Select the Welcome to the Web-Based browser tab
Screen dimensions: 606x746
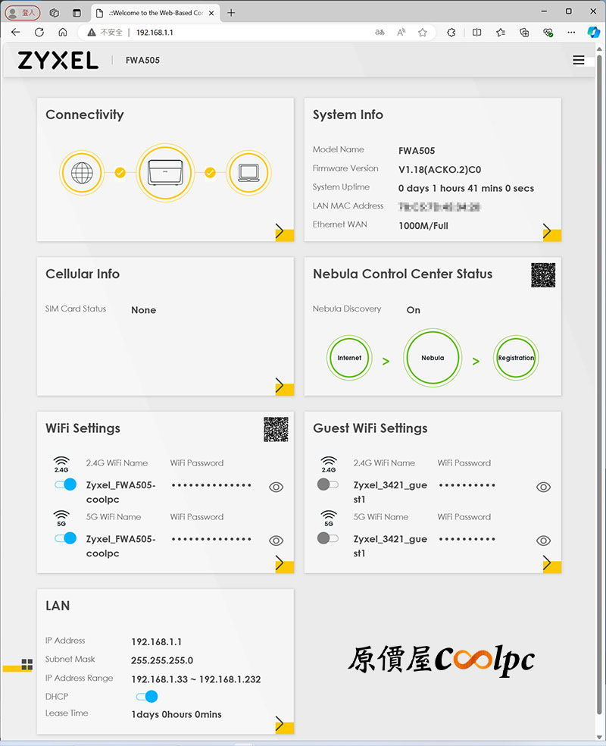155,13
